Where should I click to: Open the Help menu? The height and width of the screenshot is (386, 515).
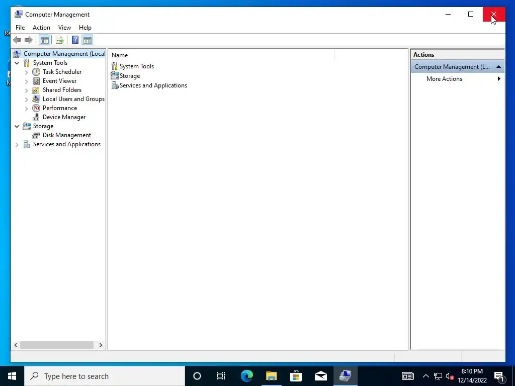point(85,28)
